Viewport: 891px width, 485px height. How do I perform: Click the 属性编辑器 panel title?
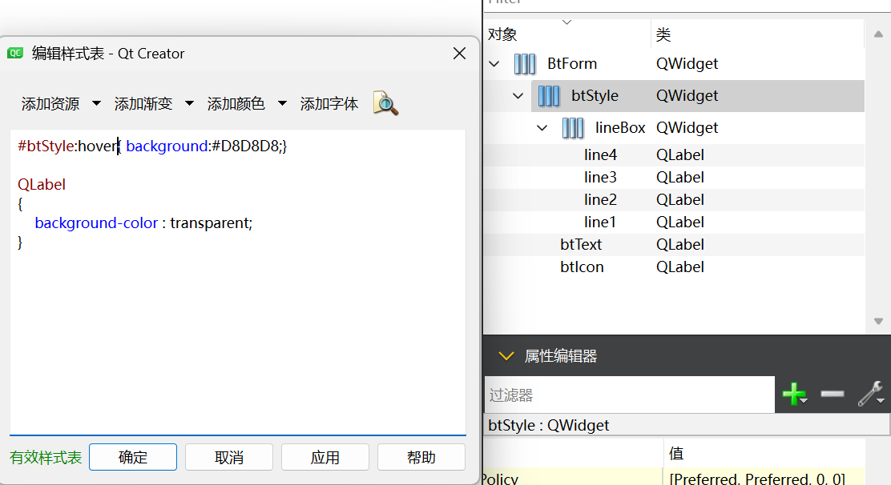[x=560, y=356]
